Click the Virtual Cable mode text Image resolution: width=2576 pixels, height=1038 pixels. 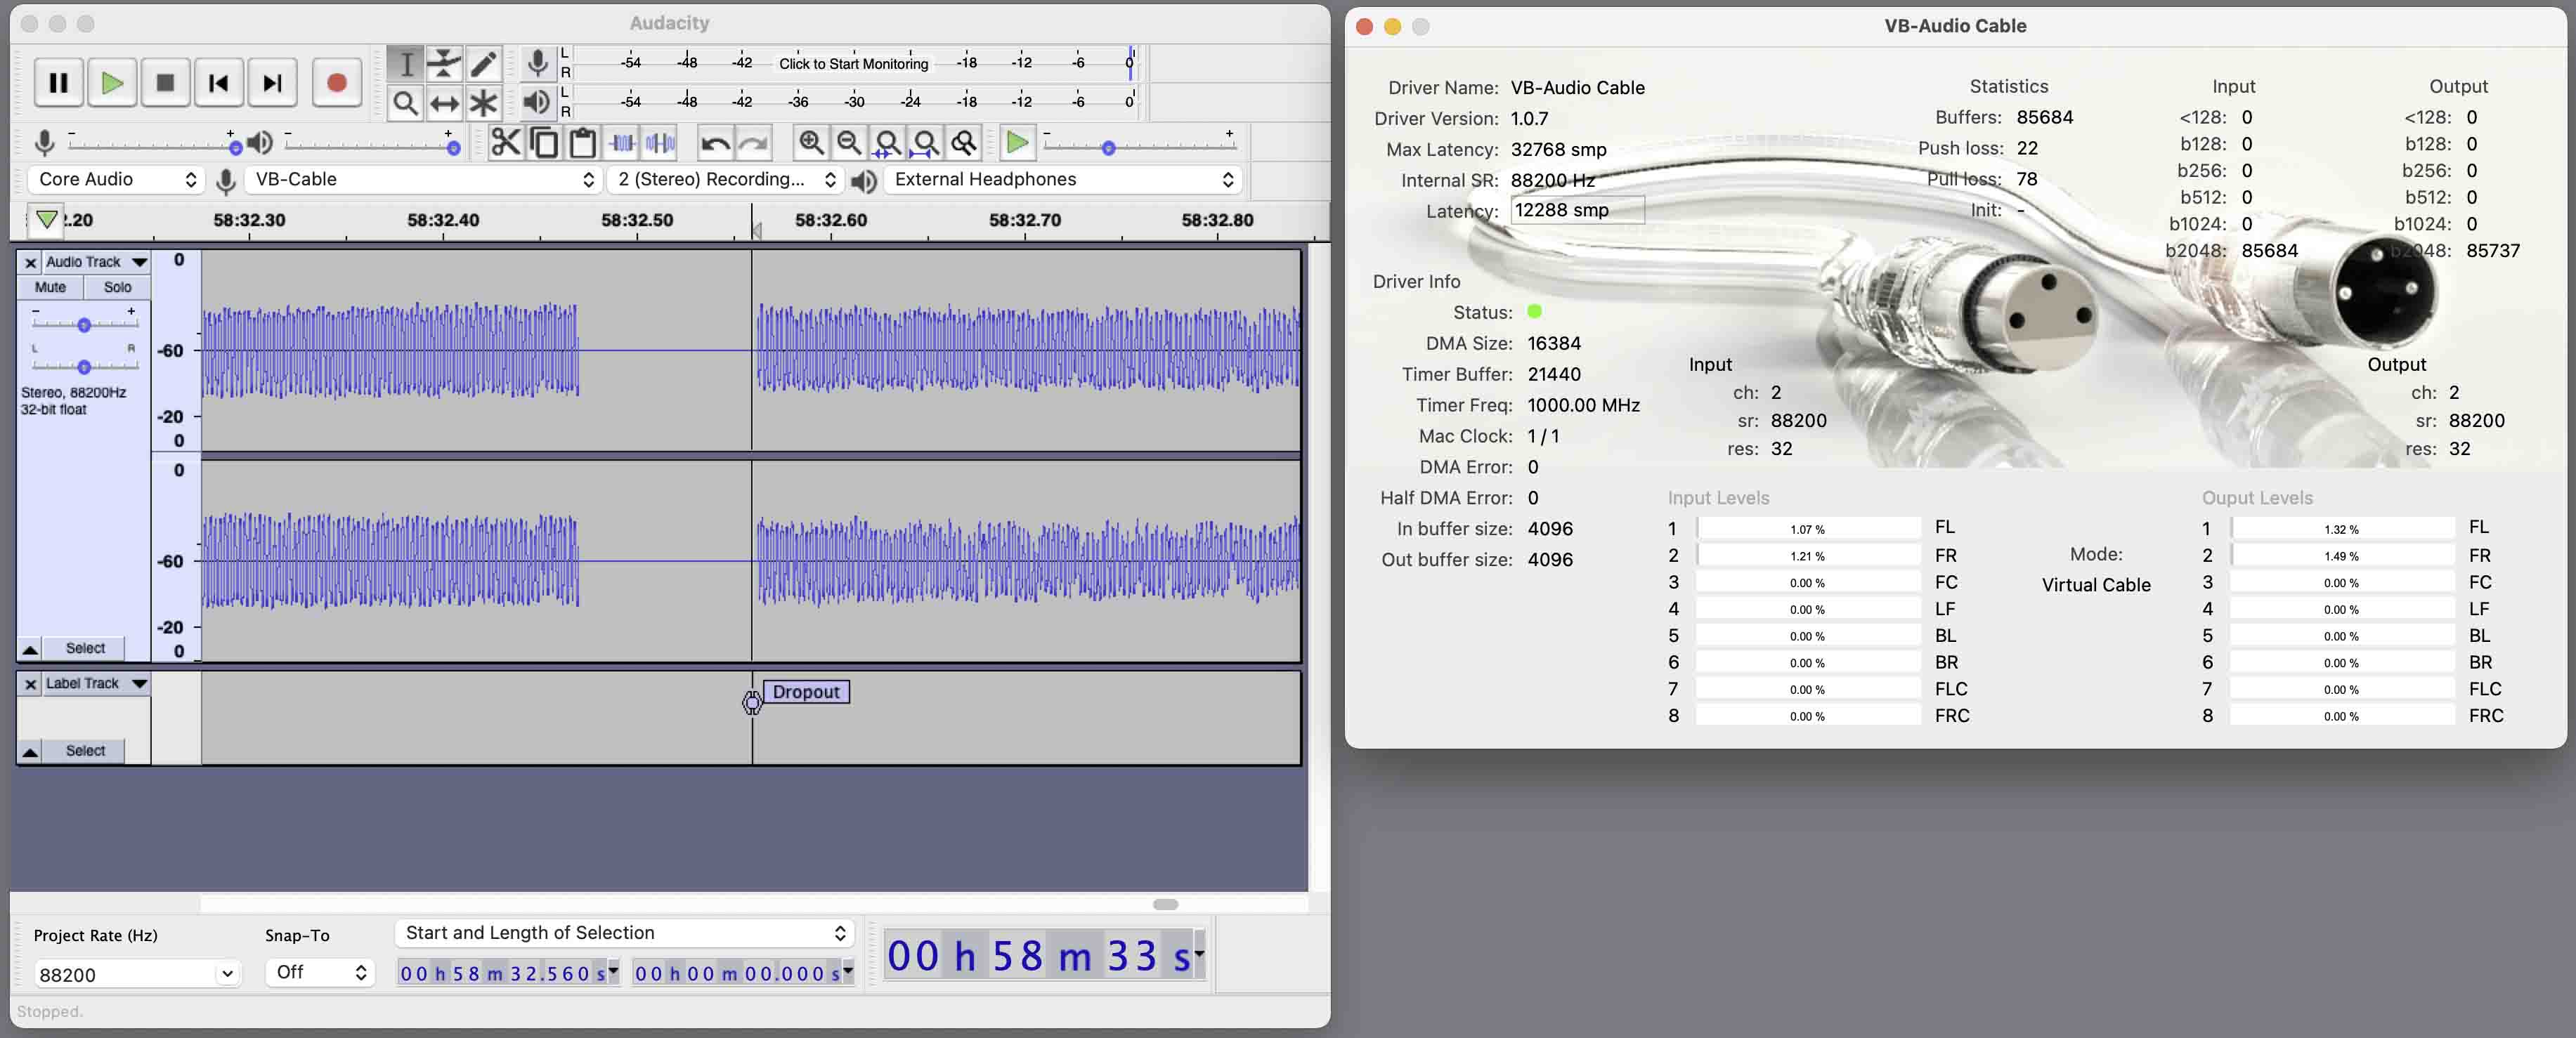click(2096, 584)
